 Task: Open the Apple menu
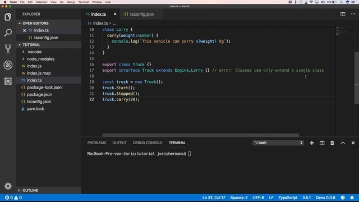(4, 2)
